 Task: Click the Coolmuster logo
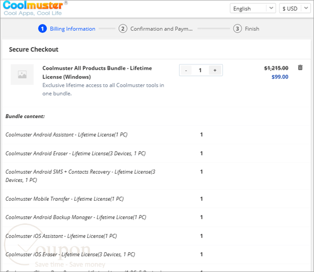[x=35, y=8]
